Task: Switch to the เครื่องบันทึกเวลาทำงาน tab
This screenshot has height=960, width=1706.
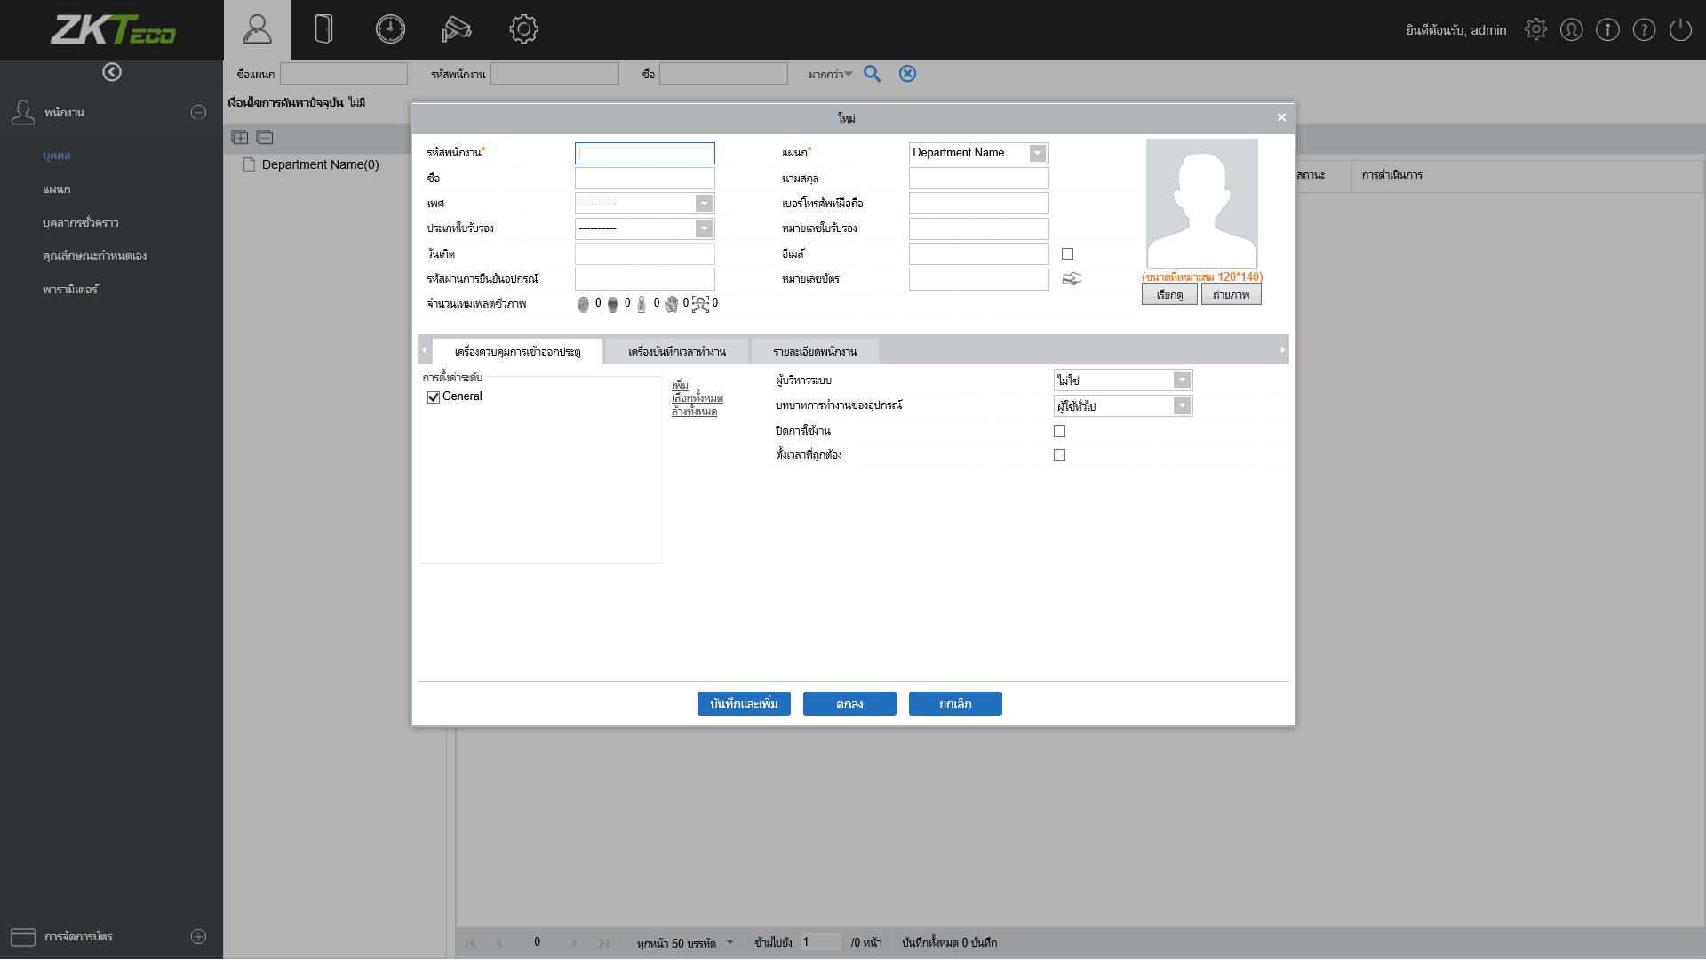Action: (676, 352)
